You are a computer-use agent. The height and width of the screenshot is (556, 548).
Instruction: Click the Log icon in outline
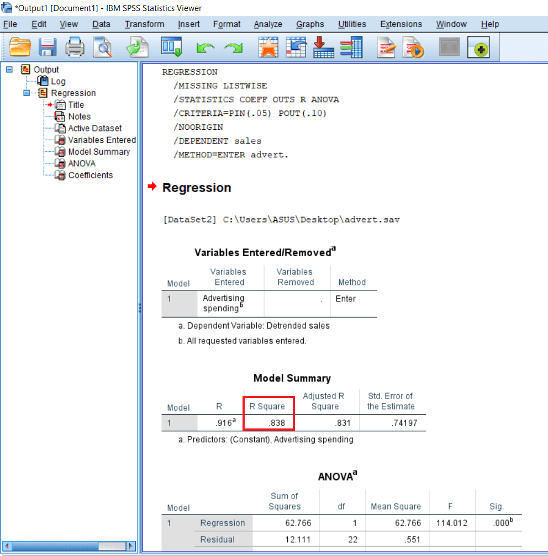43,81
